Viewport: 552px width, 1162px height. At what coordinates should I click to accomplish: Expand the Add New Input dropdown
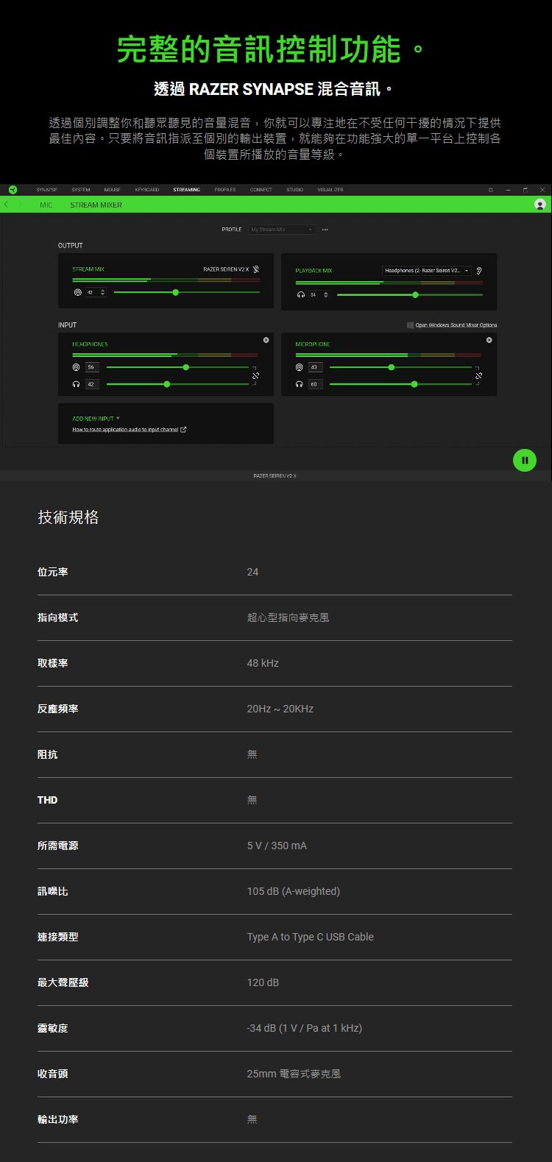coord(96,418)
